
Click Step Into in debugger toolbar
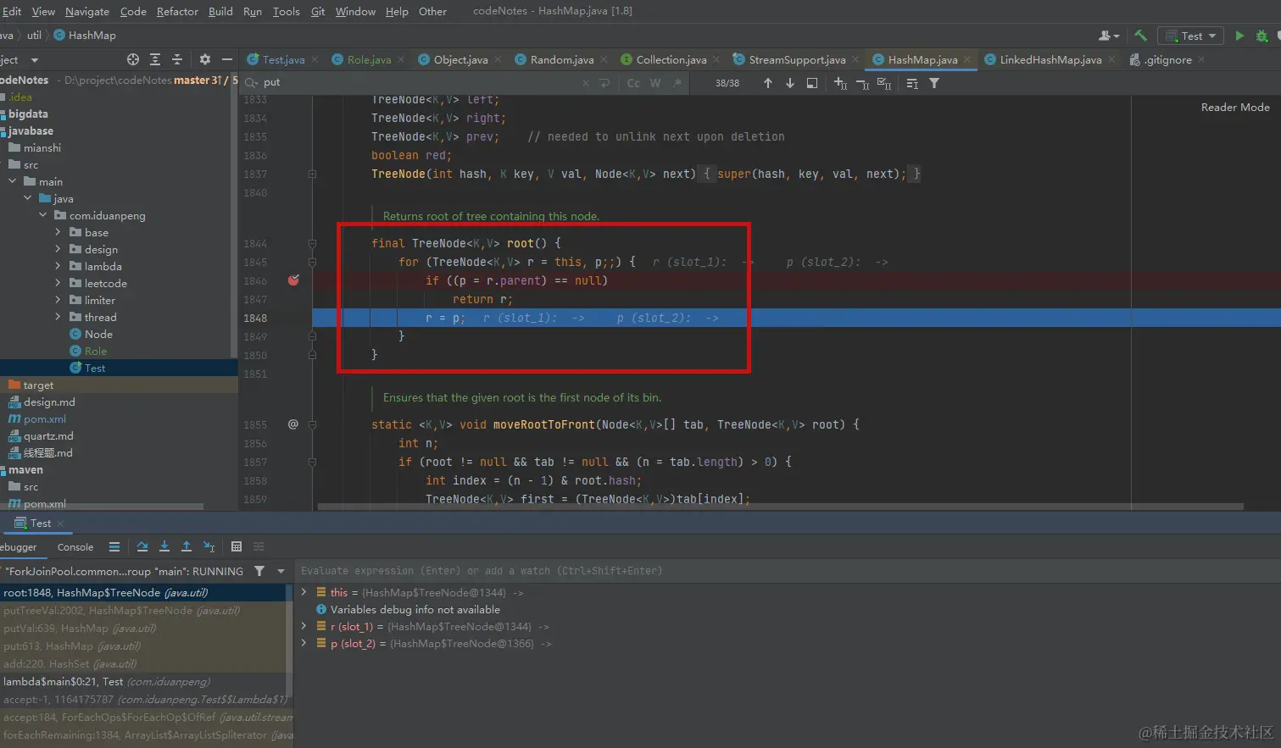pos(164,547)
